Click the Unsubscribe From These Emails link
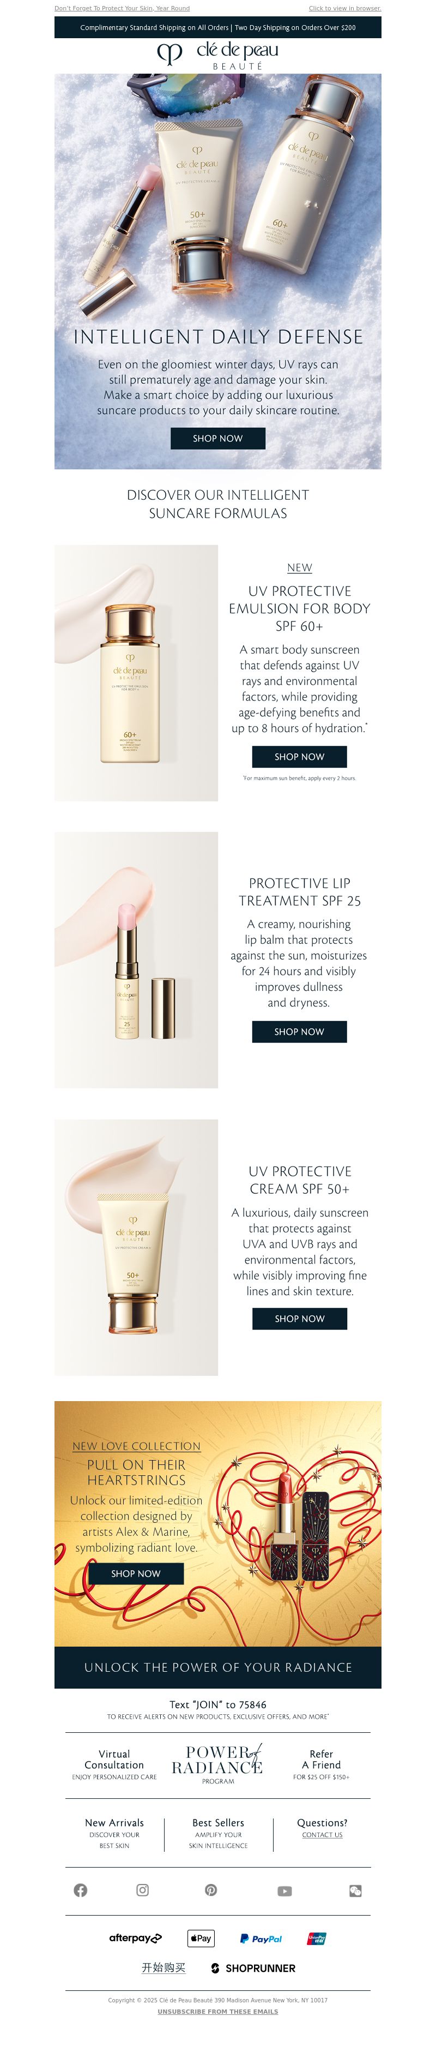436x2046 pixels. coord(218,2012)
